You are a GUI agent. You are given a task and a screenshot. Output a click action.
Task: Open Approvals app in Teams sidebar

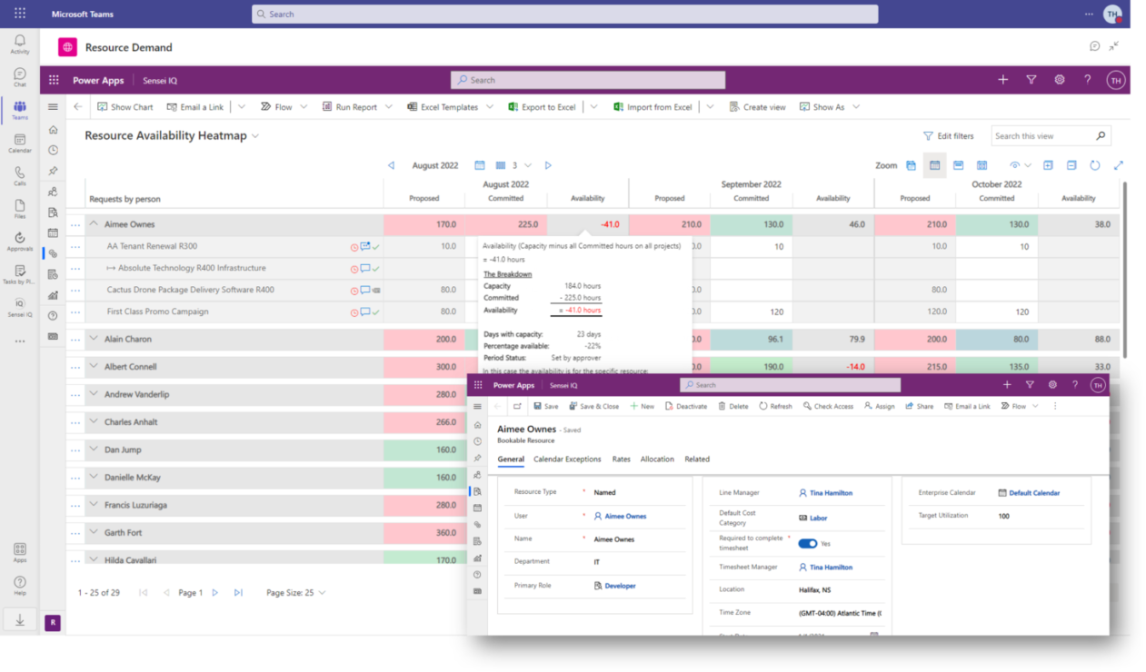pyautogui.click(x=19, y=242)
